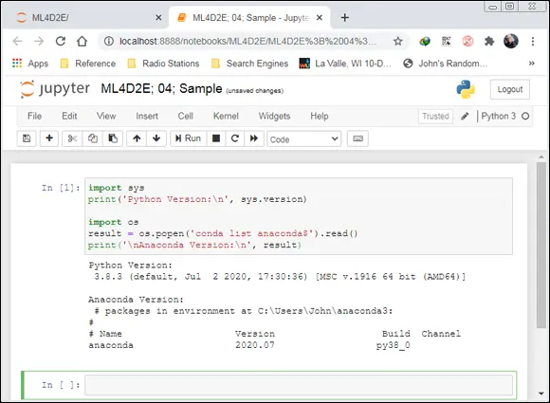Open the Insert menu
550x403 pixels.
147,116
